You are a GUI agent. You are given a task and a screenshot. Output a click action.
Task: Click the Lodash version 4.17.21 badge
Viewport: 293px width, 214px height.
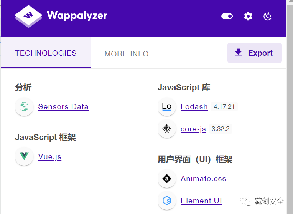tap(224, 106)
